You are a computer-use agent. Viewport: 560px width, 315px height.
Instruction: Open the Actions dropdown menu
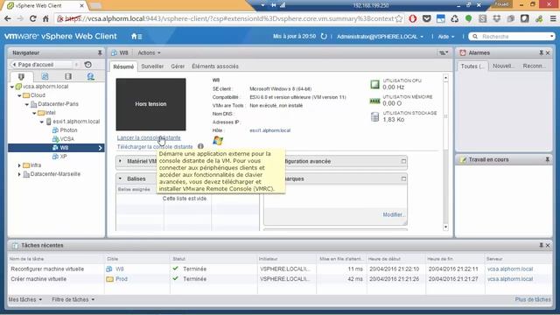[149, 52]
